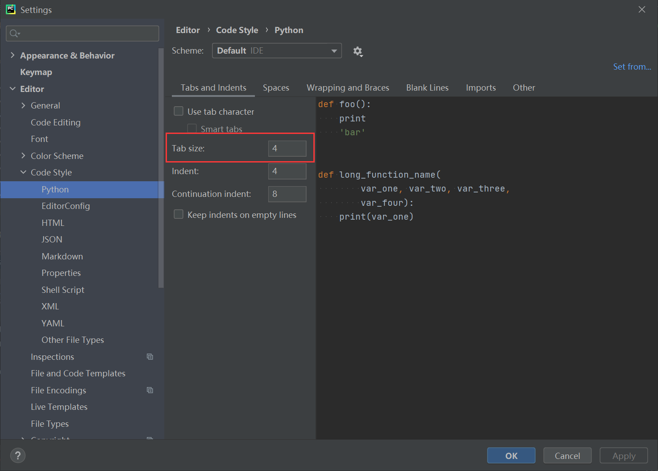Click the search magnifier icon
Viewport: 658px width, 471px height.
click(15, 33)
